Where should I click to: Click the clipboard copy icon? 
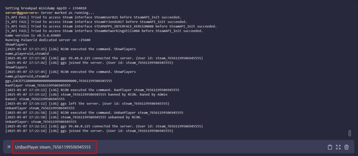tap(330, 147)
